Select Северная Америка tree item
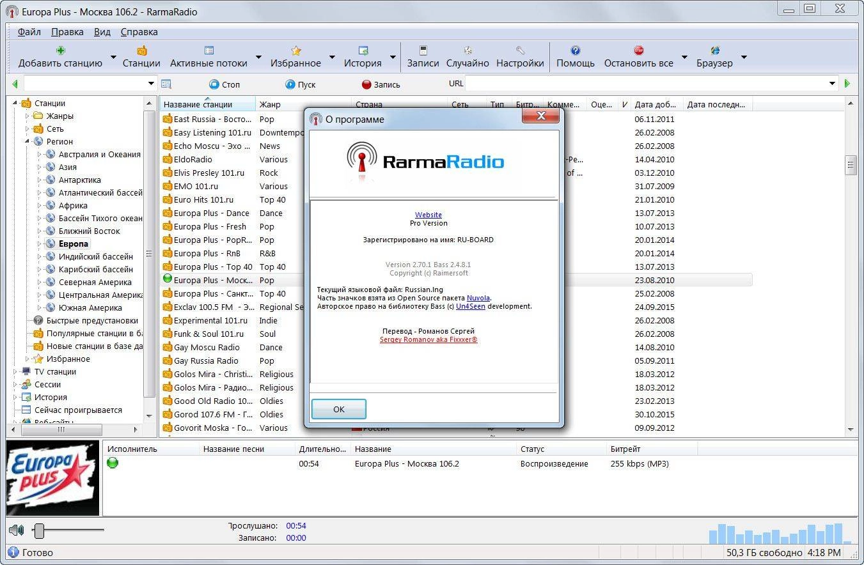 [95, 282]
